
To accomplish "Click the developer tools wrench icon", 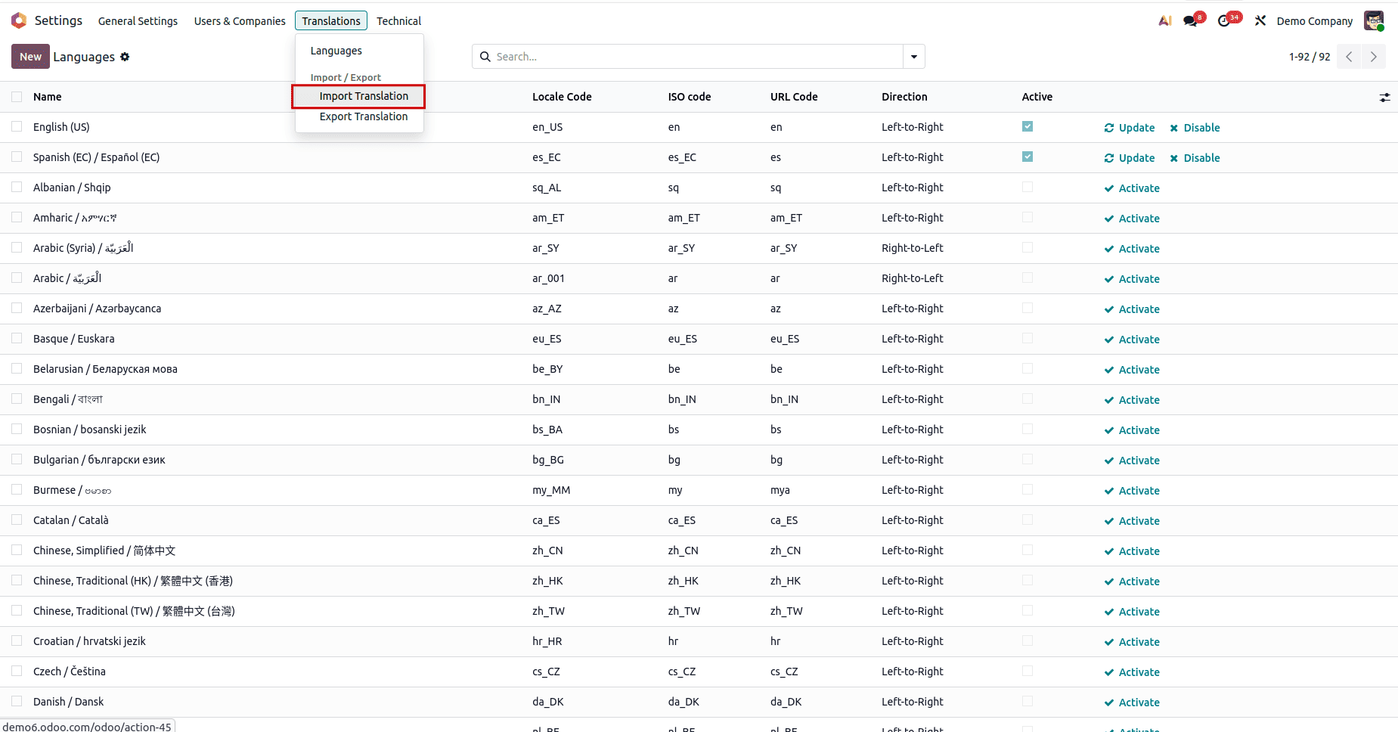I will (1260, 20).
